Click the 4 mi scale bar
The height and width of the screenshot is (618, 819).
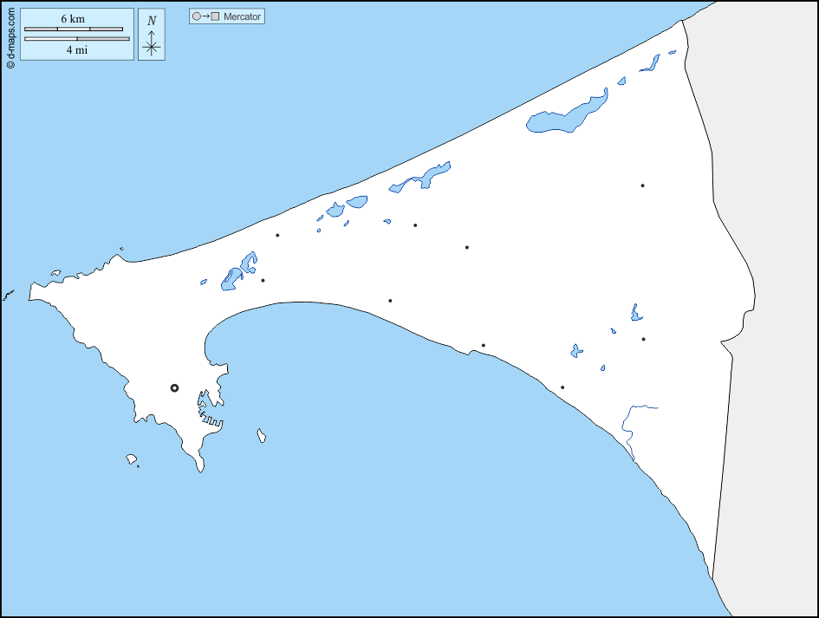(77, 39)
